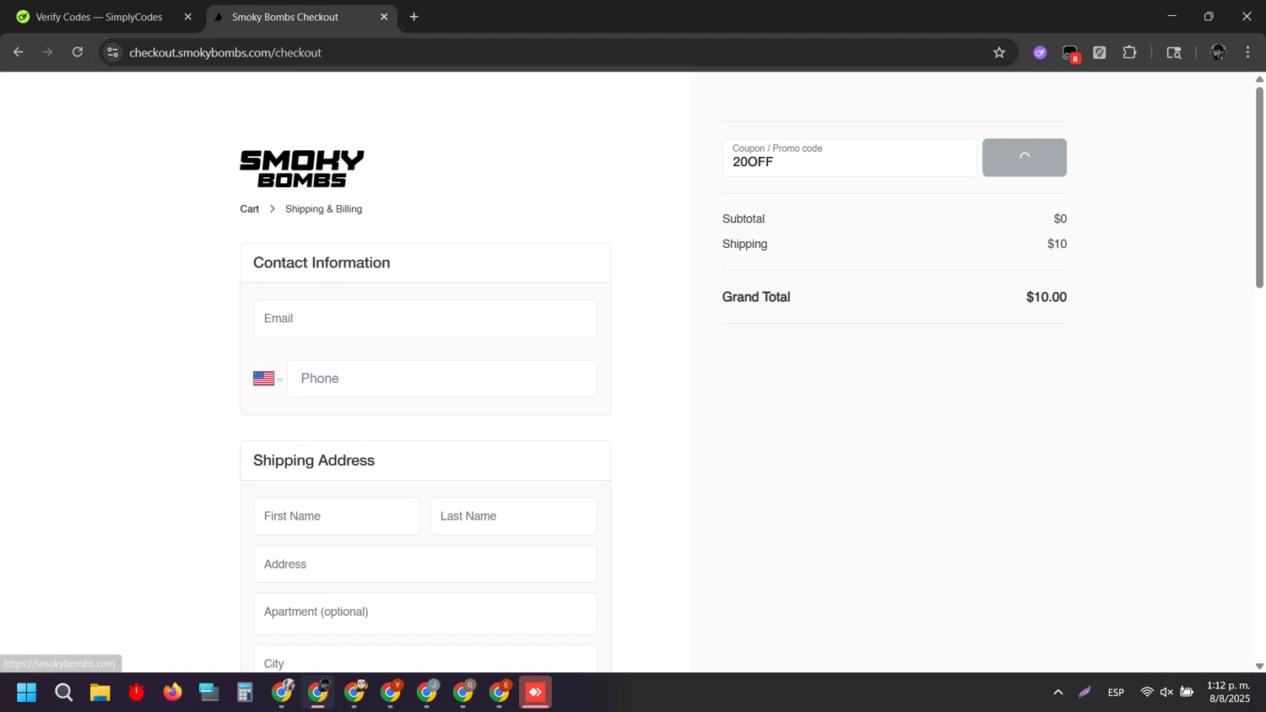This screenshot has width=1266, height=712.
Task: Launch File Explorer from the taskbar
Action: (x=100, y=693)
